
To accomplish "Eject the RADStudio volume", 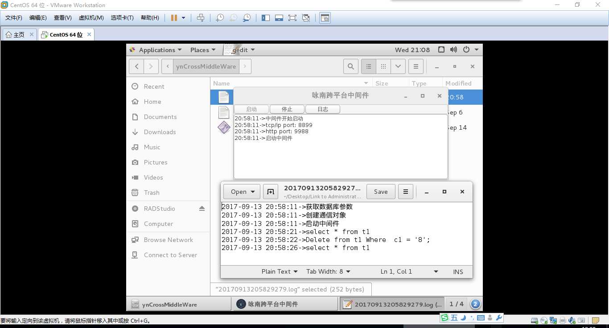I will (202, 209).
